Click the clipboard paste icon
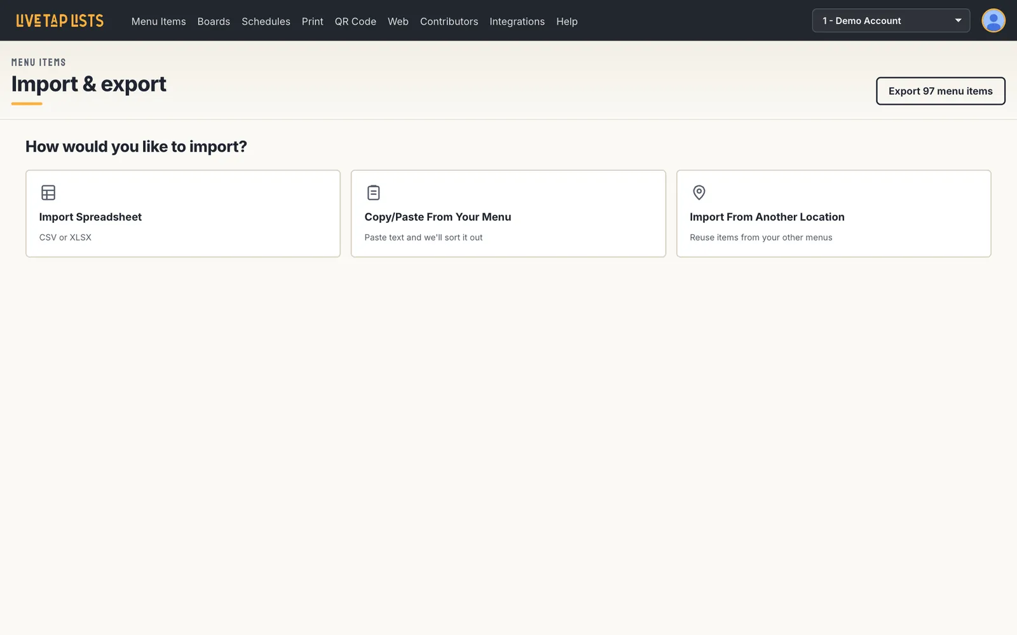Image resolution: width=1017 pixels, height=635 pixels. coord(374,192)
